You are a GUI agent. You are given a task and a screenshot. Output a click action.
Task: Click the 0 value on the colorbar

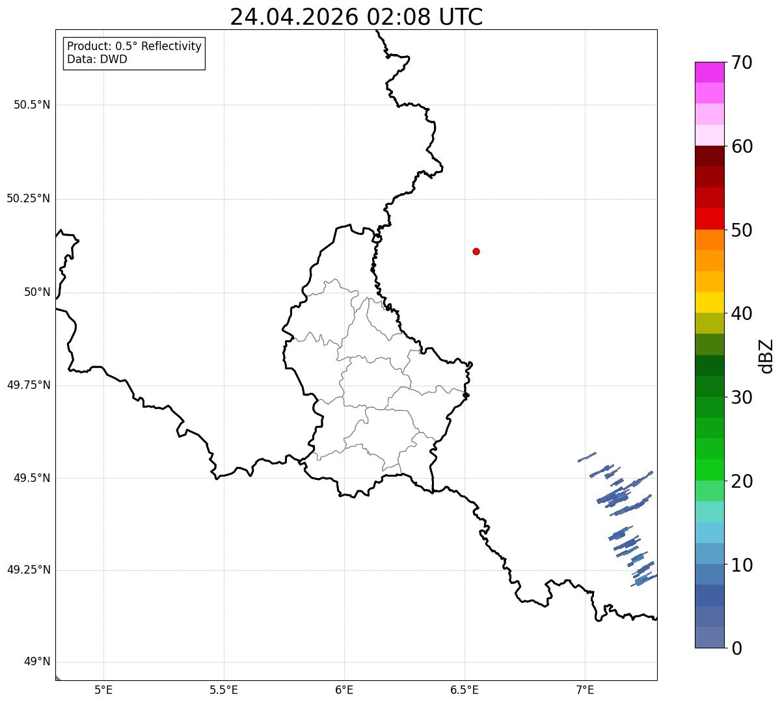point(736,648)
